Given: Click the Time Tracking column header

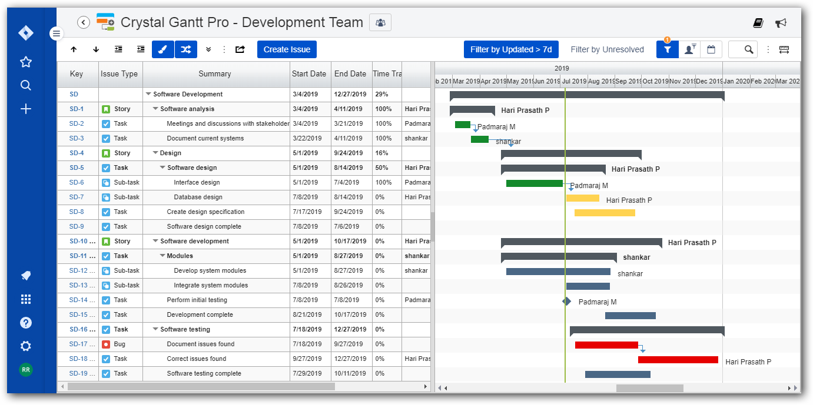Looking at the screenshot, I should tap(387, 74).
